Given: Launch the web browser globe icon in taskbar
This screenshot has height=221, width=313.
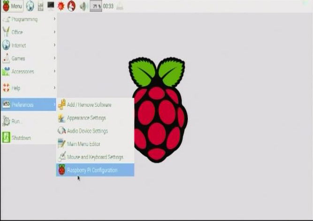Looking at the screenshot, I should (x=30, y=6).
